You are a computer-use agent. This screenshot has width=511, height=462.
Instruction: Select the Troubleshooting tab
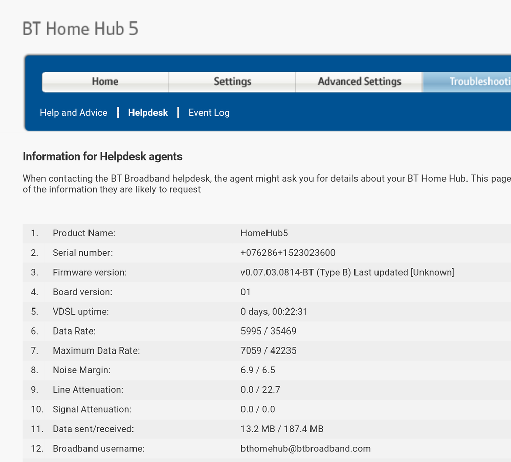(x=467, y=81)
